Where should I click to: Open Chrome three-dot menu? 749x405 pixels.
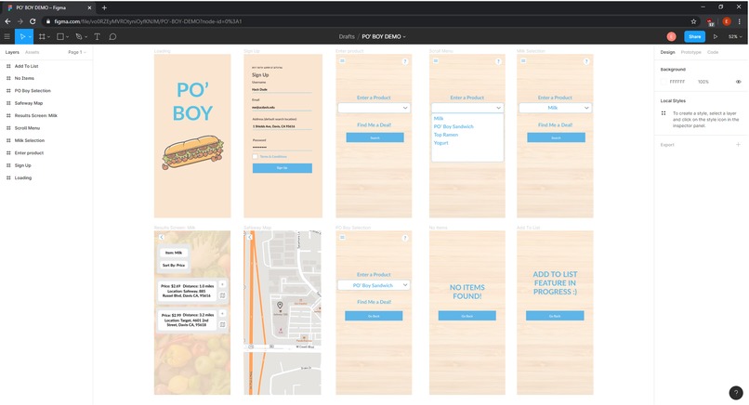coord(740,21)
